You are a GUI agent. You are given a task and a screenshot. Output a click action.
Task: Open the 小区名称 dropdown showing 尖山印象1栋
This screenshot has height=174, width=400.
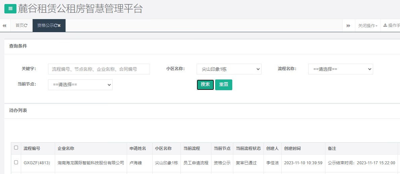pos(229,69)
